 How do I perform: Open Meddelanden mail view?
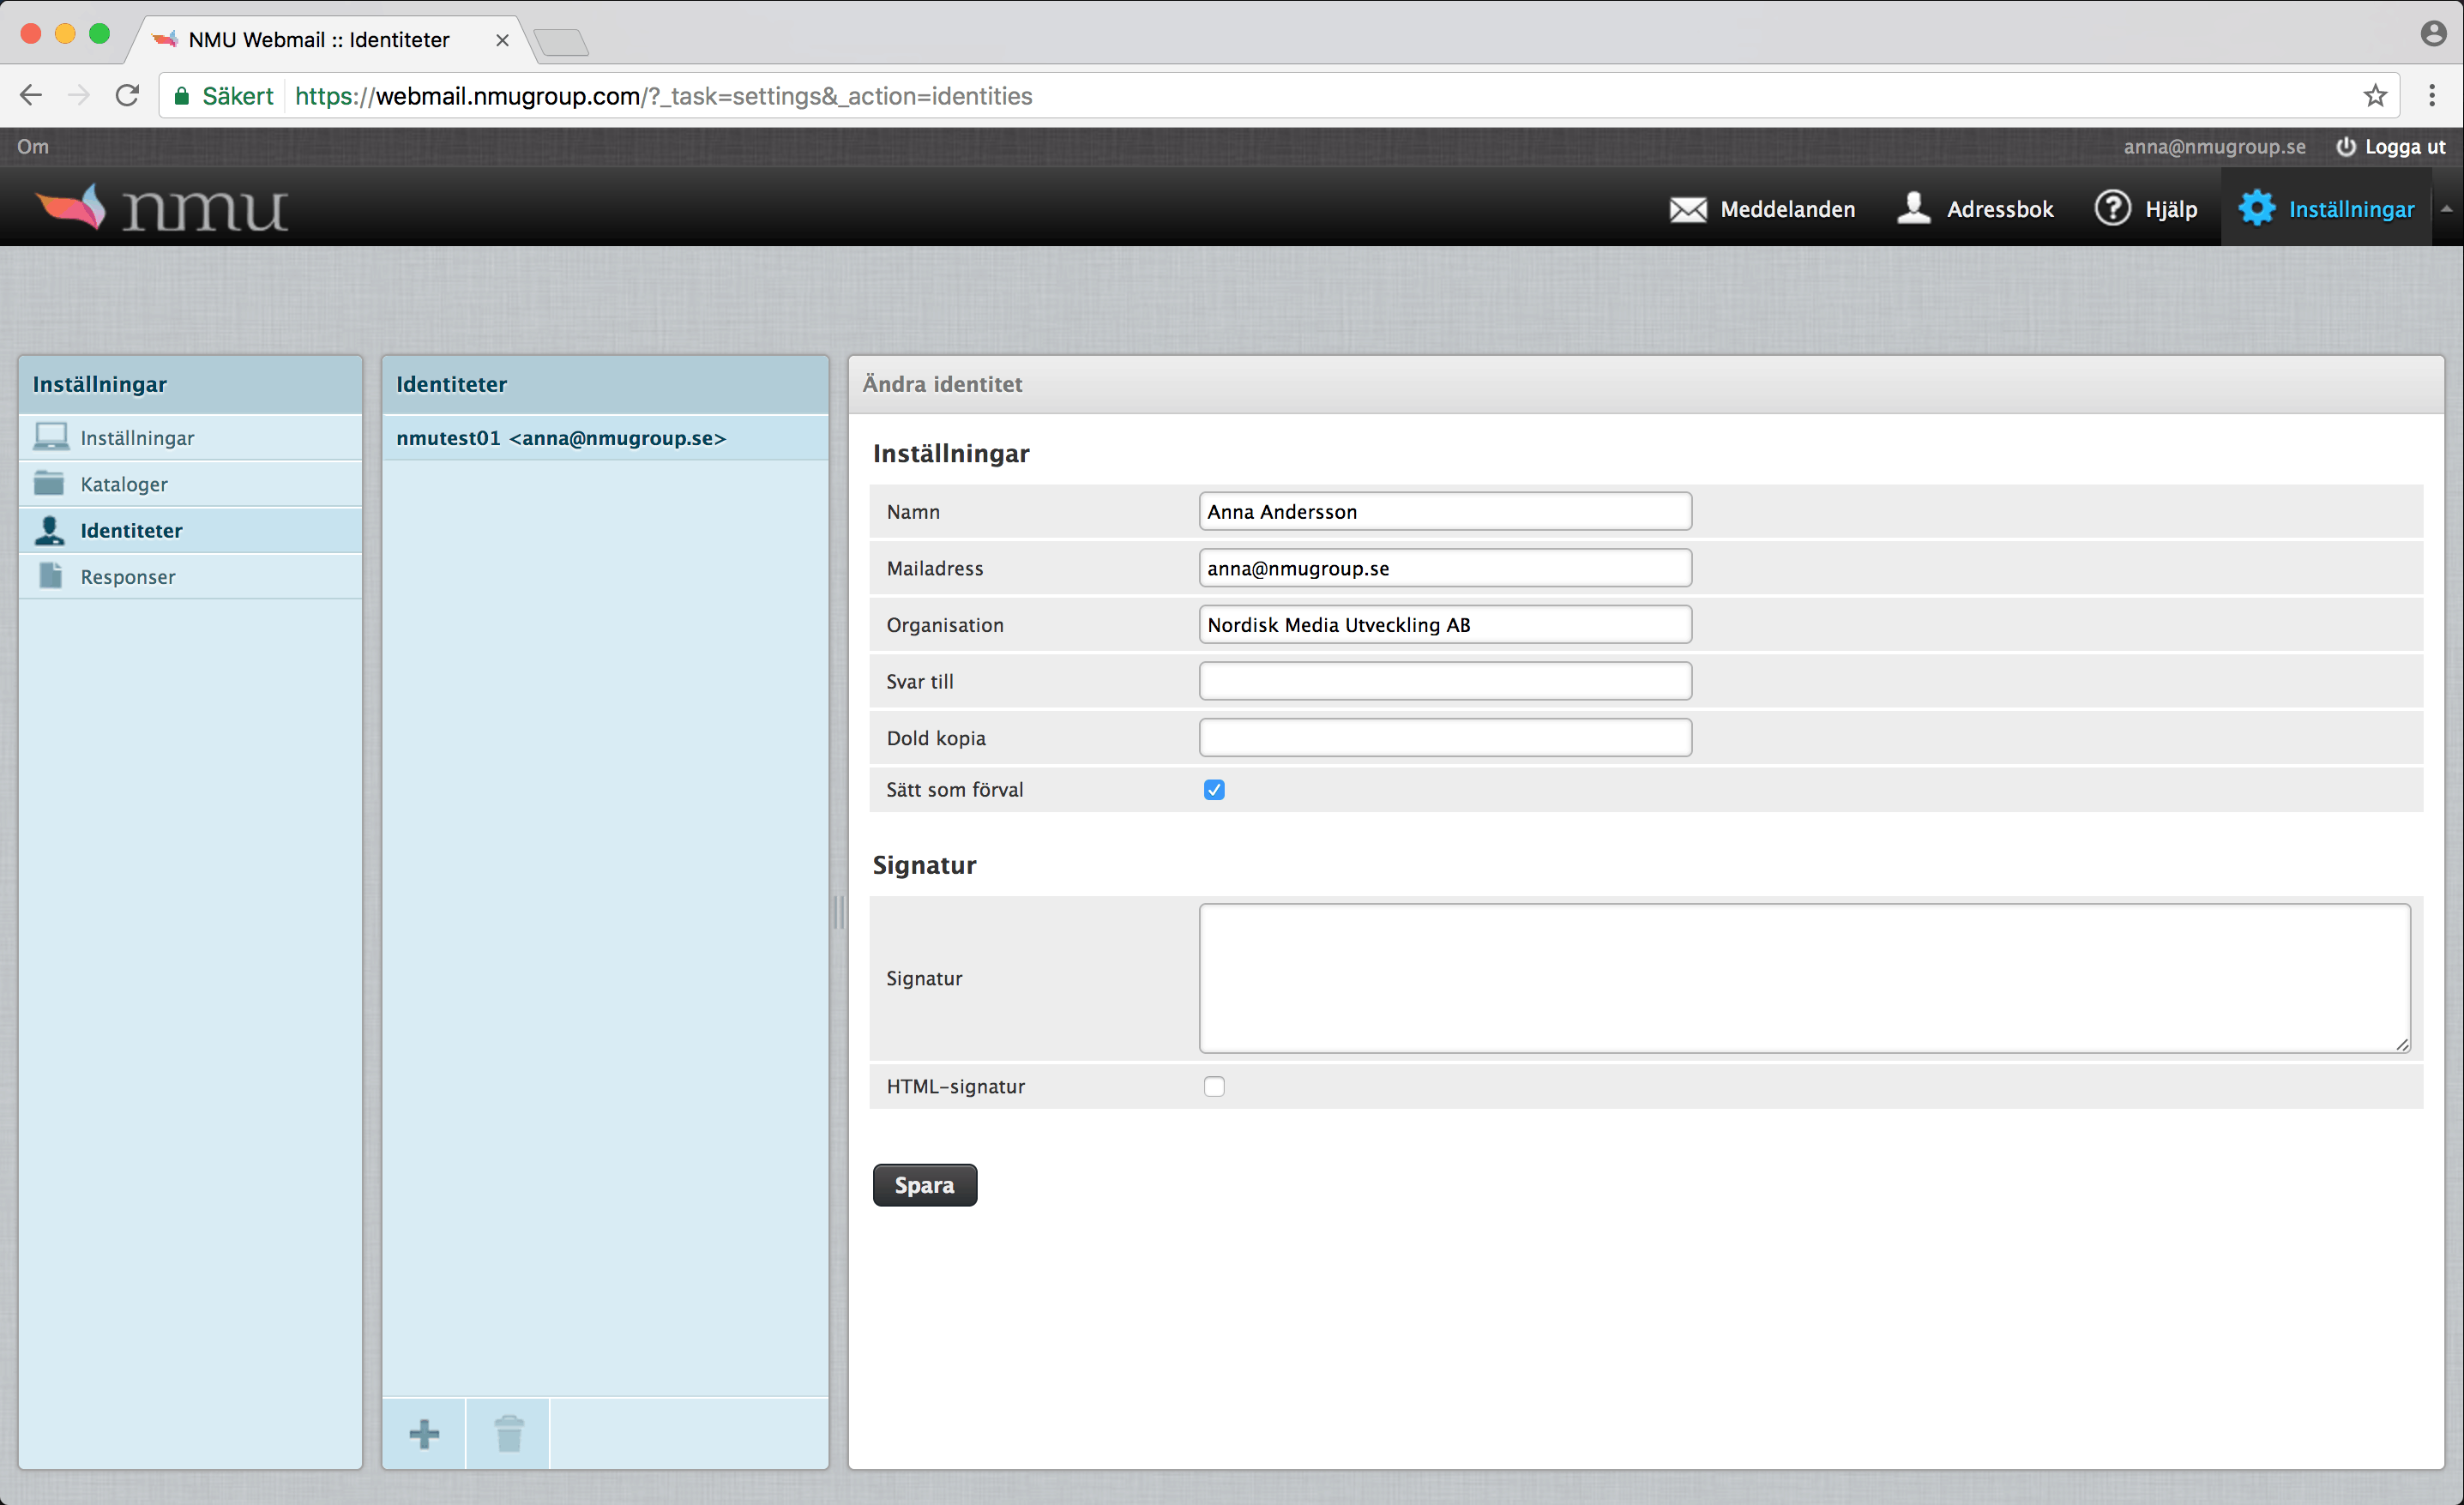1762,209
